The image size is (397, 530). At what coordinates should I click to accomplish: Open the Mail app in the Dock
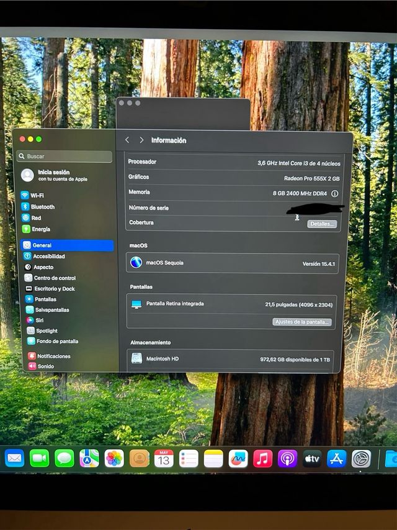coord(14,459)
